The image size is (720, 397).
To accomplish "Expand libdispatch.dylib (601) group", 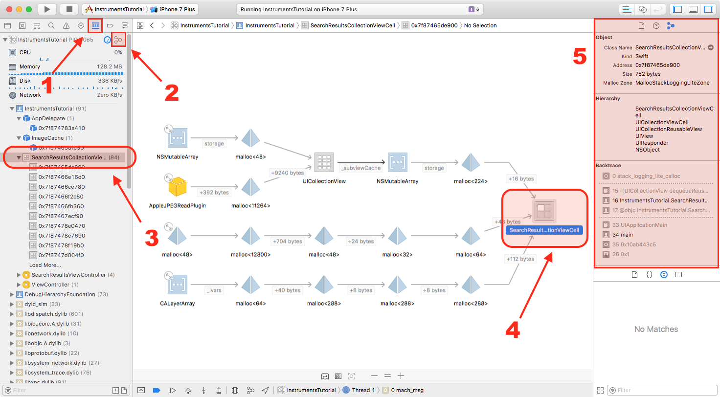I will point(12,314).
